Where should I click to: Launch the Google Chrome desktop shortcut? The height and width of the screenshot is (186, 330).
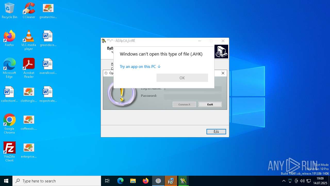10,124
